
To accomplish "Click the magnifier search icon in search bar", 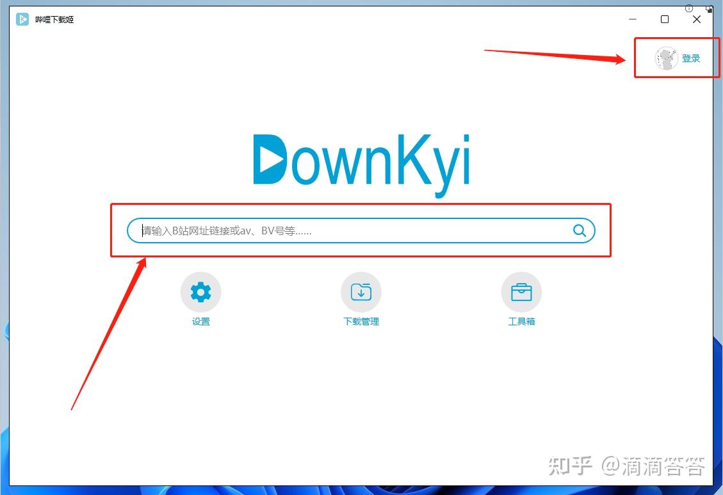I will pyautogui.click(x=580, y=231).
